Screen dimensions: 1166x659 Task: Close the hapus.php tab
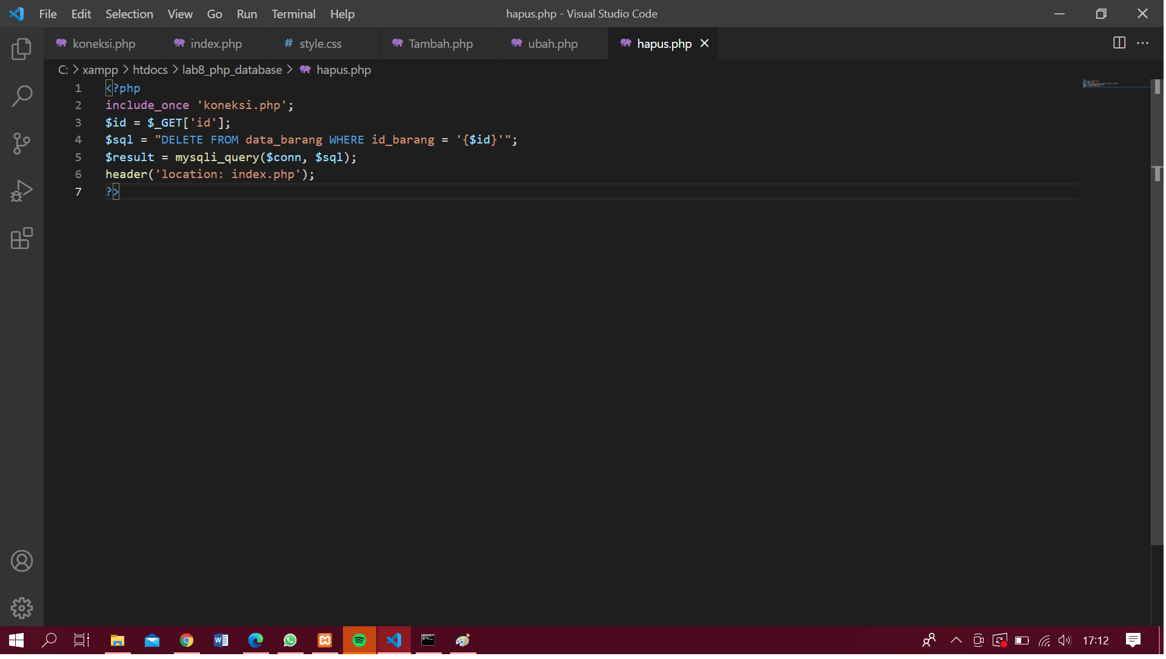[704, 43]
